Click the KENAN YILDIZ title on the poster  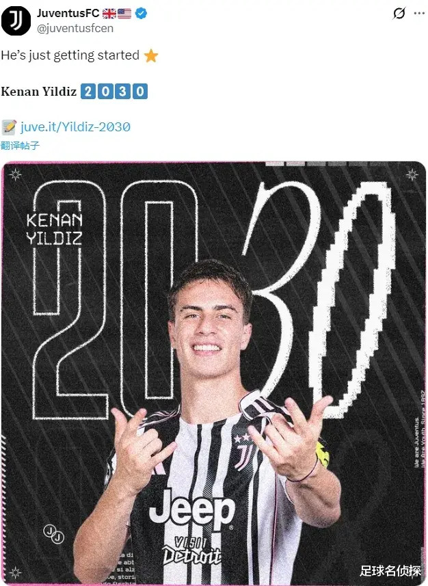[x=55, y=228]
